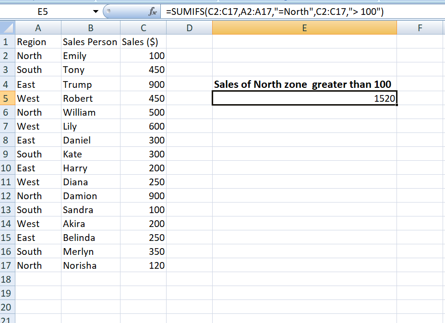Click the row 17 header
The width and height of the screenshot is (445, 323).
7,265
